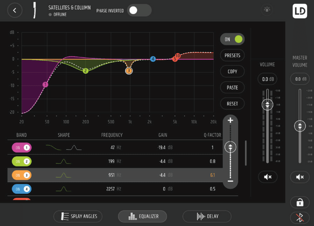Click the padlock lock icon
Viewport: 314px width, 226px height.
click(x=300, y=202)
